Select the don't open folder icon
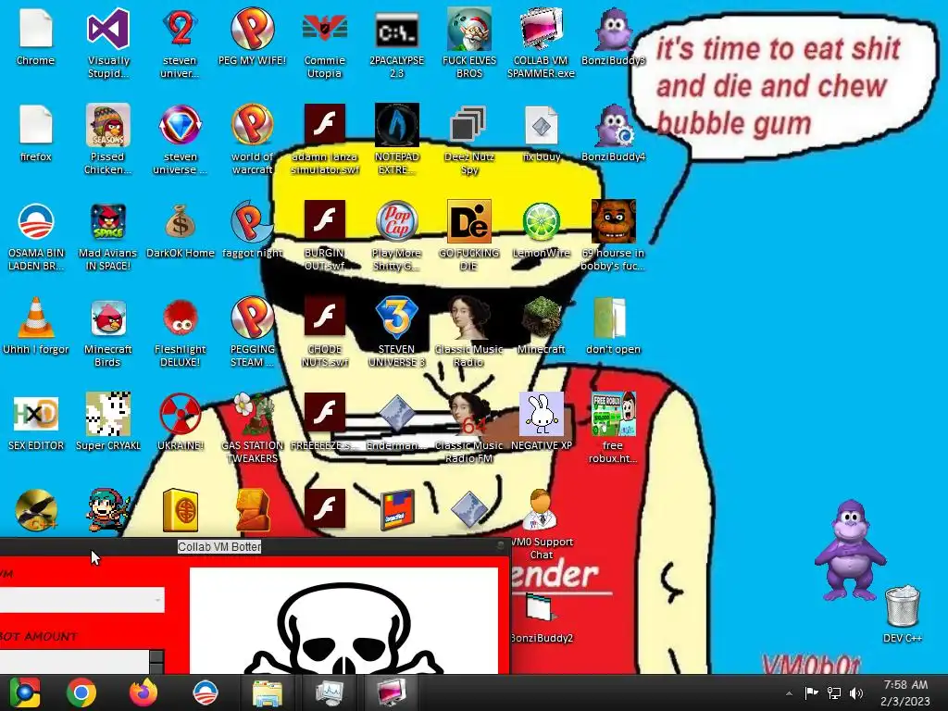 [x=613, y=326]
